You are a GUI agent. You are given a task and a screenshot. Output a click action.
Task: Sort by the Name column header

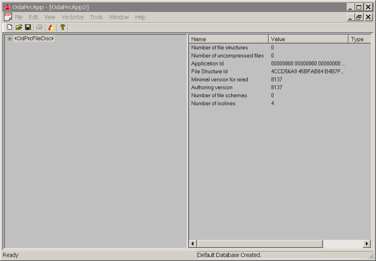[229, 39]
